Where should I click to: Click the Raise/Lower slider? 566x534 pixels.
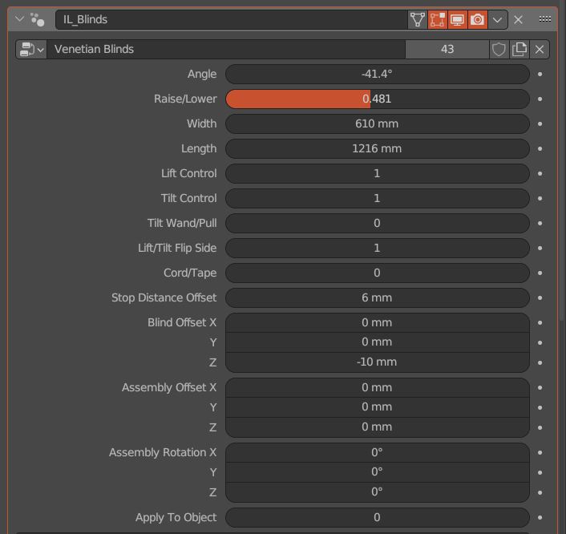point(378,99)
